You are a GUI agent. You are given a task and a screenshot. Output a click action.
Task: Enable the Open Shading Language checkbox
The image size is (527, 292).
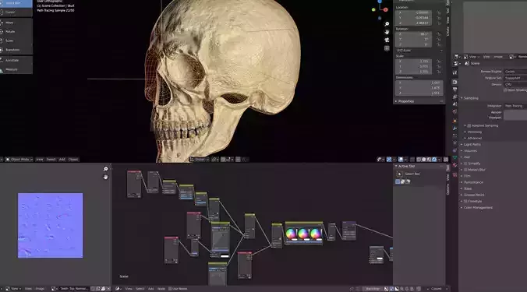coord(505,90)
